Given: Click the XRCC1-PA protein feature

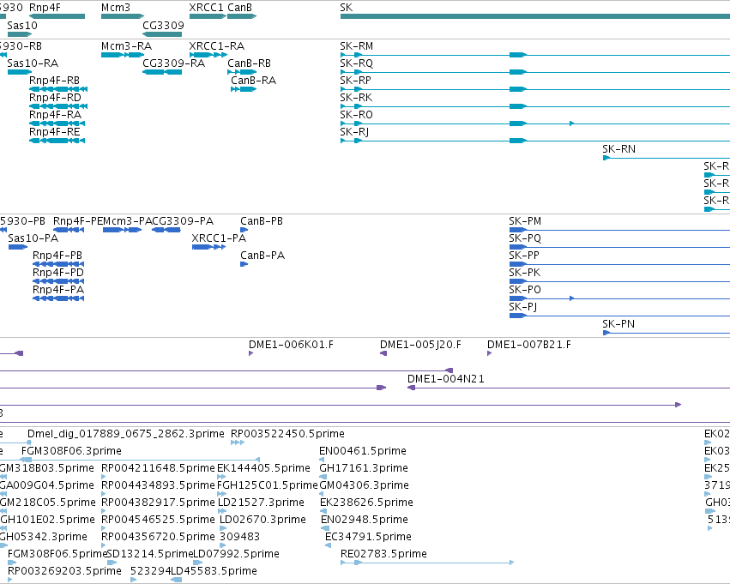Looking at the screenshot, I should (x=208, y=247).
